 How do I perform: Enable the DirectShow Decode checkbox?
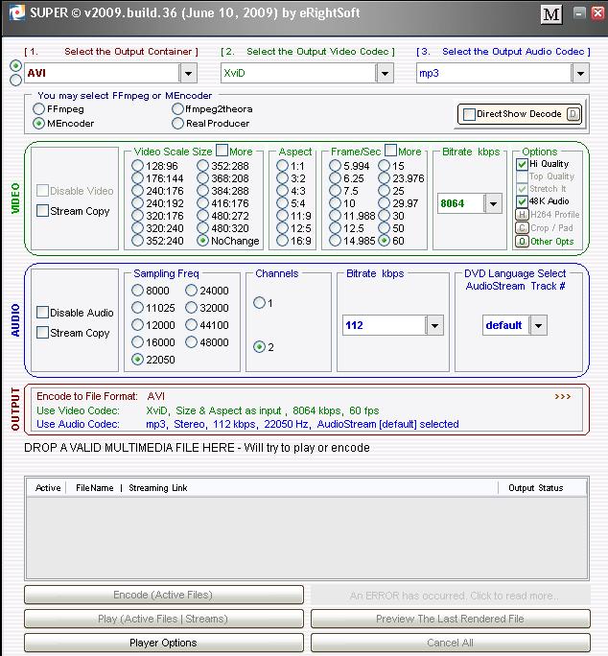tap(470, 114)
